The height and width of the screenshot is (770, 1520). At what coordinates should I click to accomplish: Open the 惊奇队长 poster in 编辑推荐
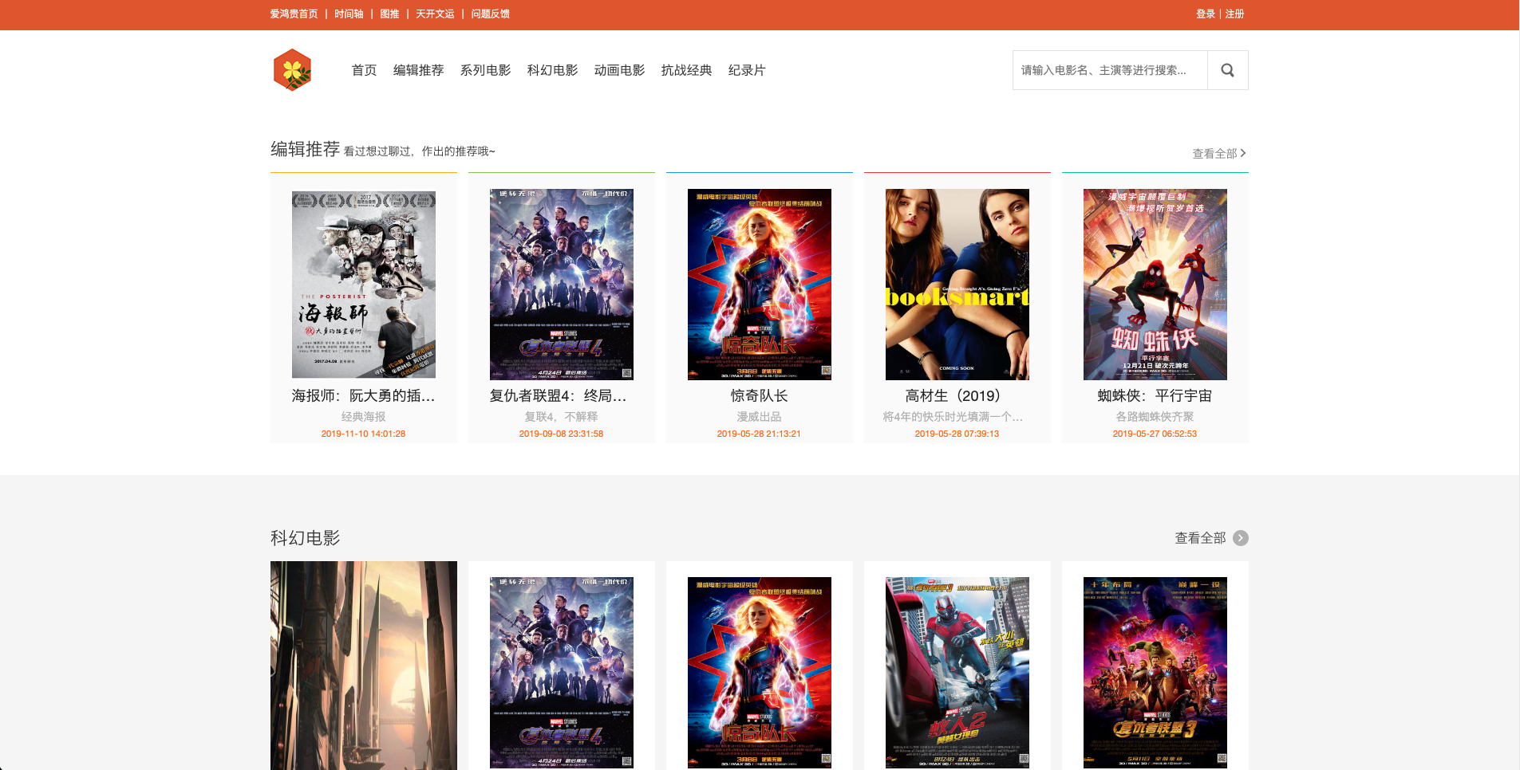[760, 284]
